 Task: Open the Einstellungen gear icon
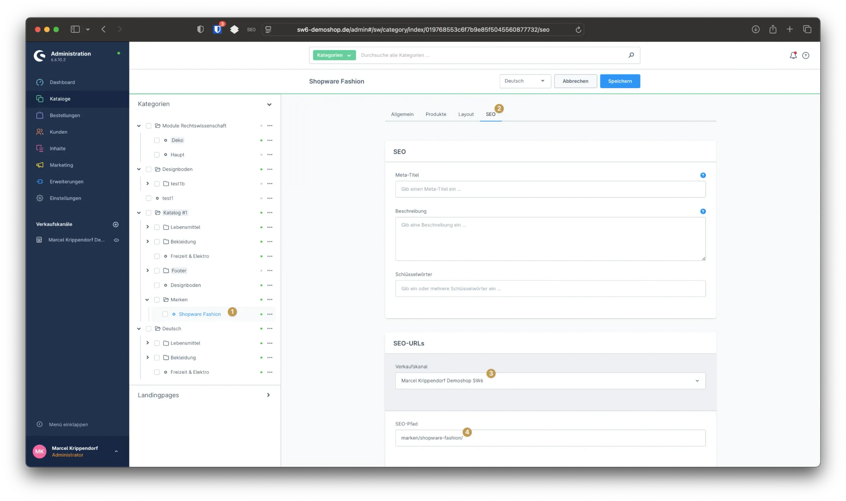[40, 198]
